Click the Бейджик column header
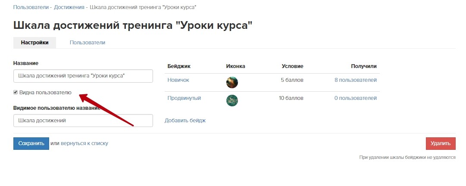Screen dimensions: 466x186 pyautogui.click(x=179, y=66)
